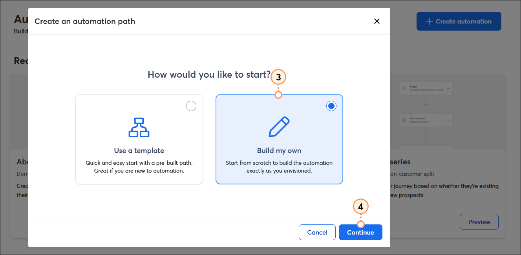Screen dimensions: 521x255
Task: Click the Trigger lightning icon in background thumbnail
Action: [x=404, y=88]
